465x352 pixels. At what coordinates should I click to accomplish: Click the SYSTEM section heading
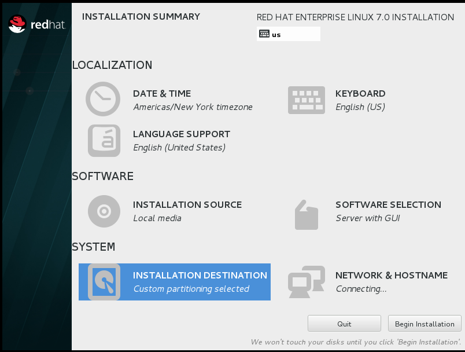(94, 247)
